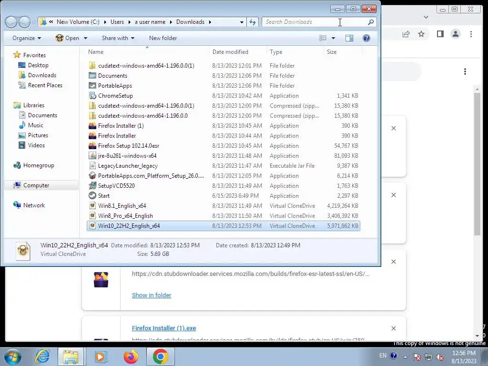
Task: Open Explorer help question mark button
Action: [366, 38]
